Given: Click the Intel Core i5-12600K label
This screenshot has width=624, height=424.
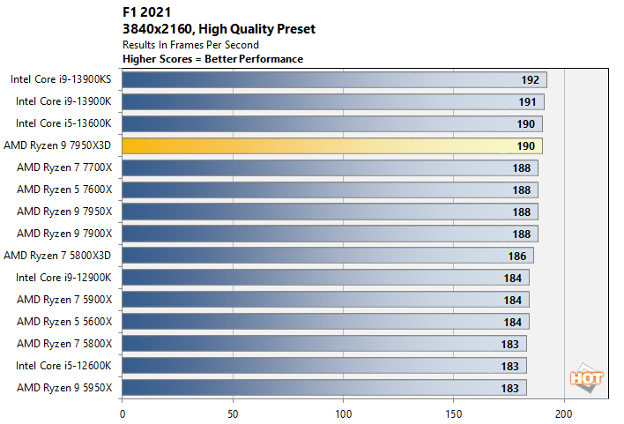Looking at the screenshot, I should point(63,366).
